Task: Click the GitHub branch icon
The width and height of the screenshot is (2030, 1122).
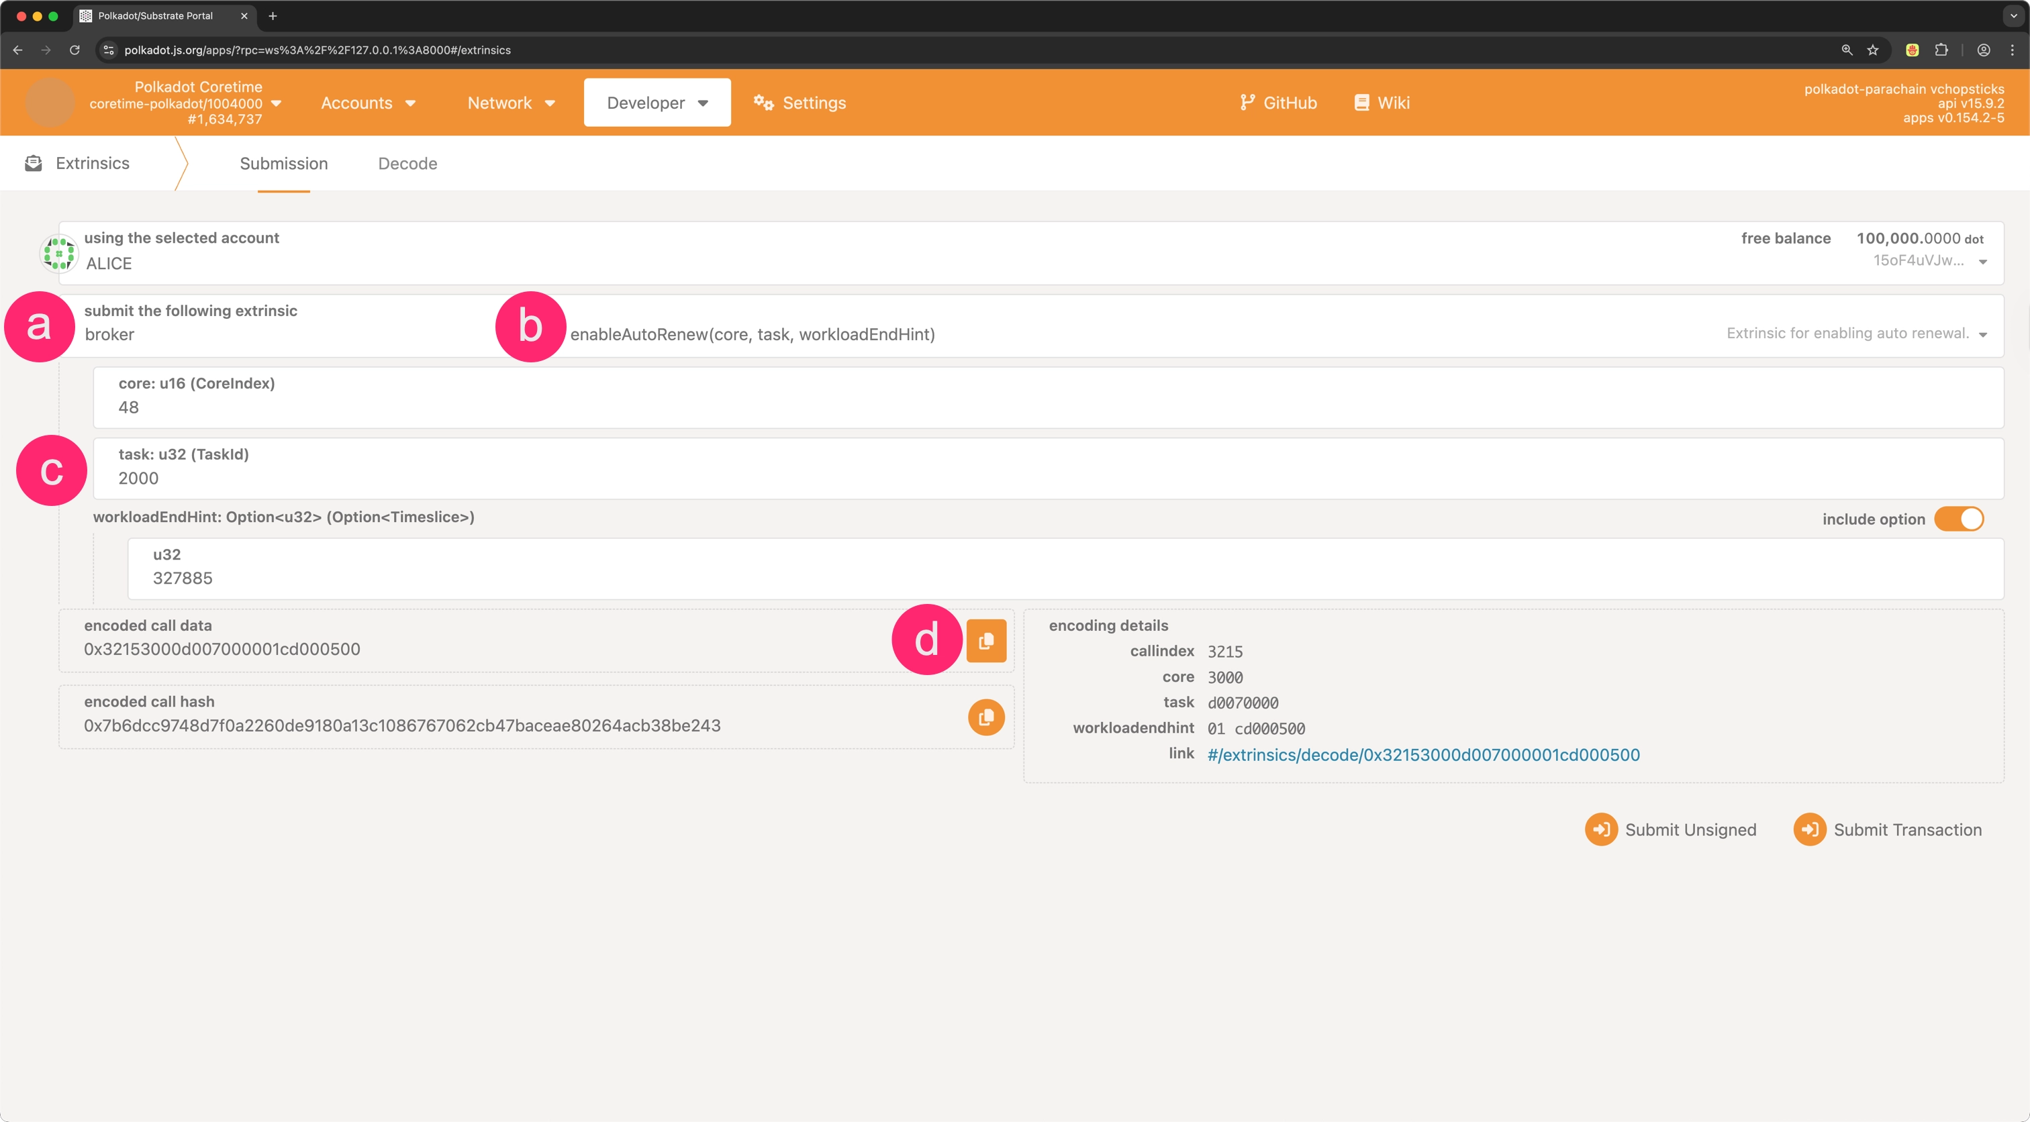Action: pos(1247,103)
